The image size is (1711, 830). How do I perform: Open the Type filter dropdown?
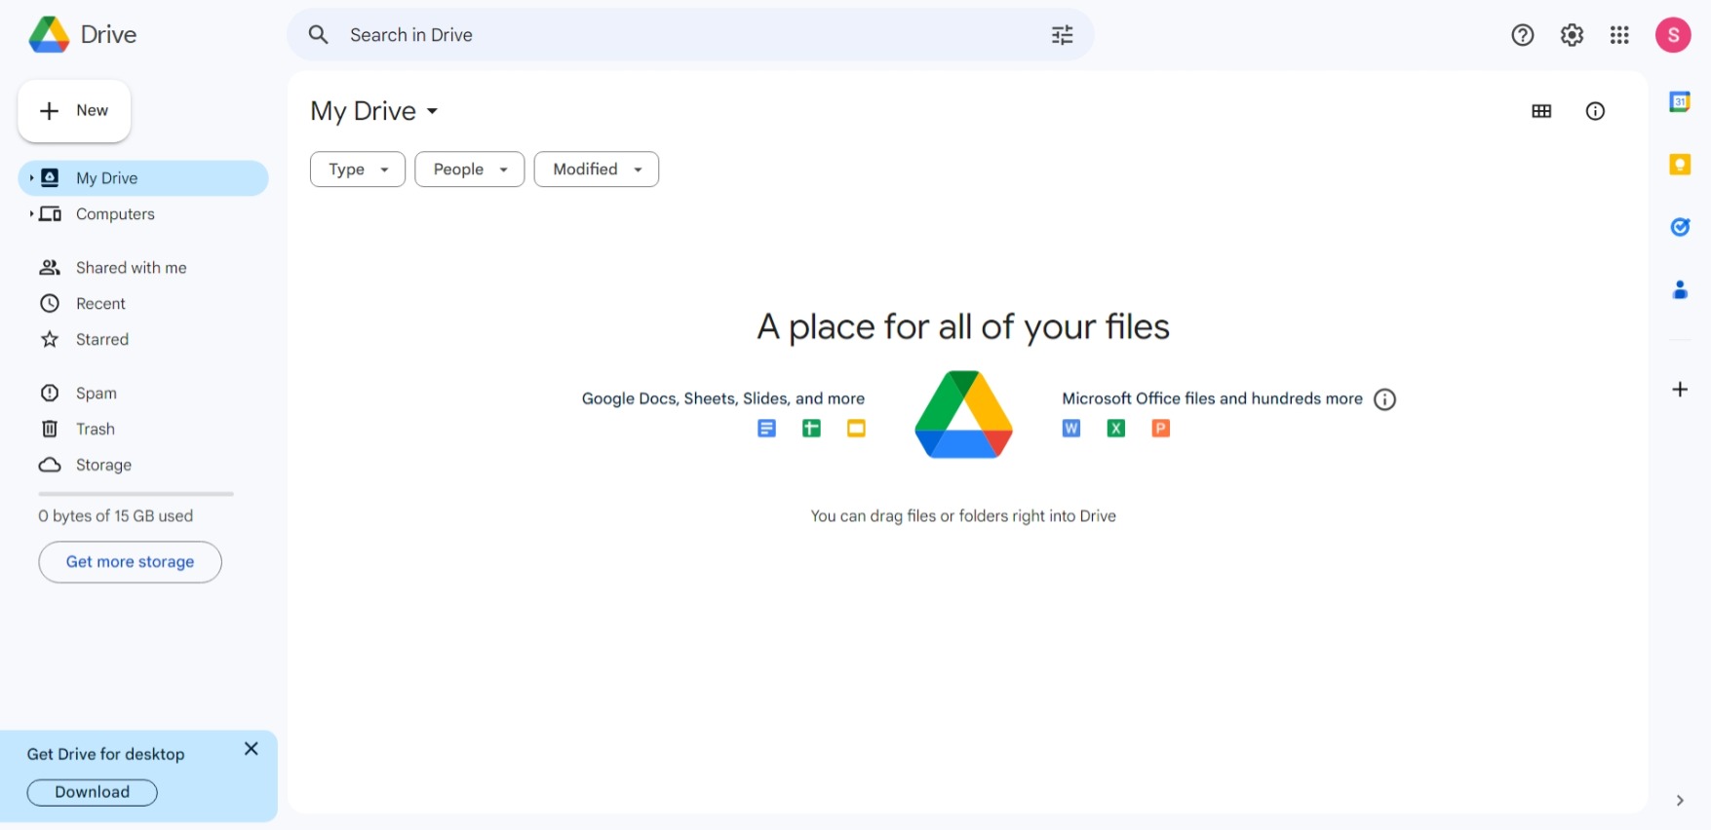coord(358,170)
